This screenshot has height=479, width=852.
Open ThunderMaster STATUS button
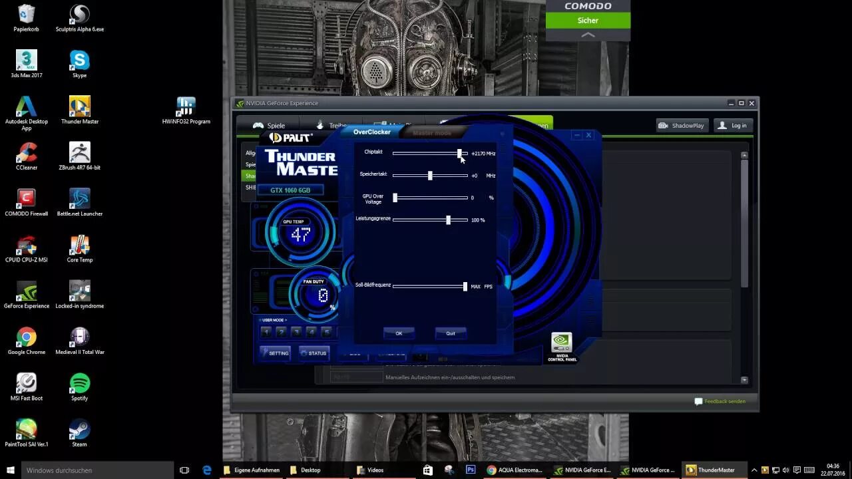coord(314,353)
